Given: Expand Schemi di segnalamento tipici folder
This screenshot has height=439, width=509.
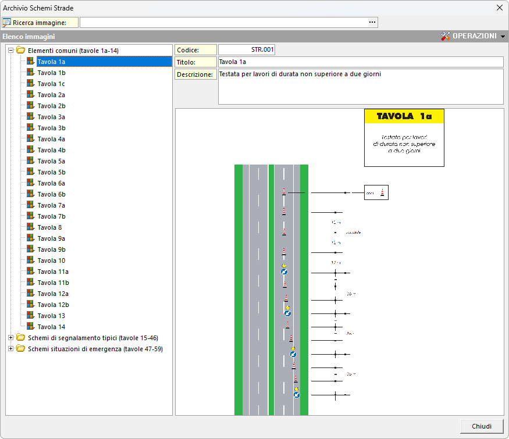Looking at the screenshot, I should tap(10, 338).
